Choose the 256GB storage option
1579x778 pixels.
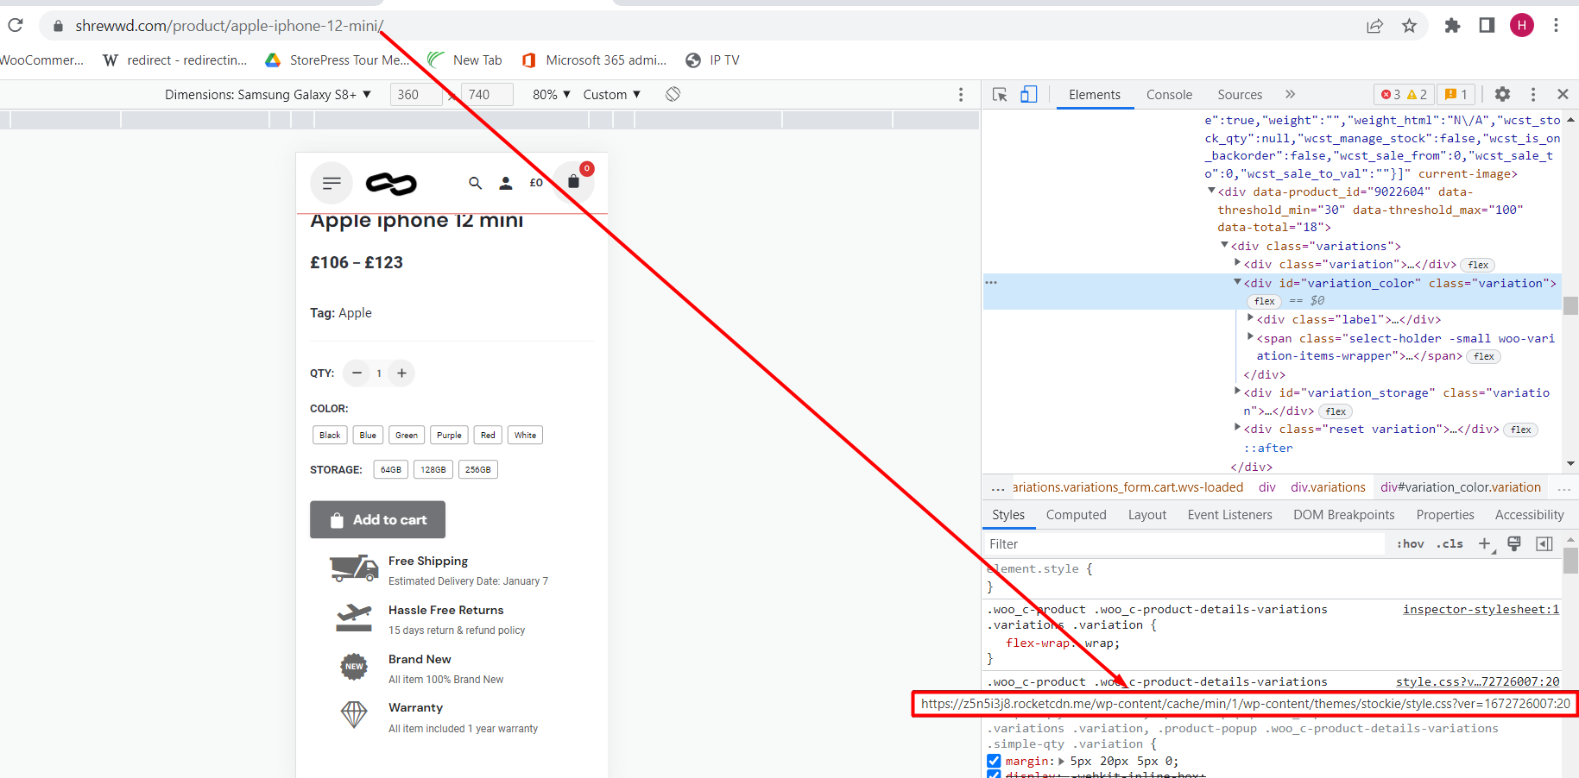[478, 469]
